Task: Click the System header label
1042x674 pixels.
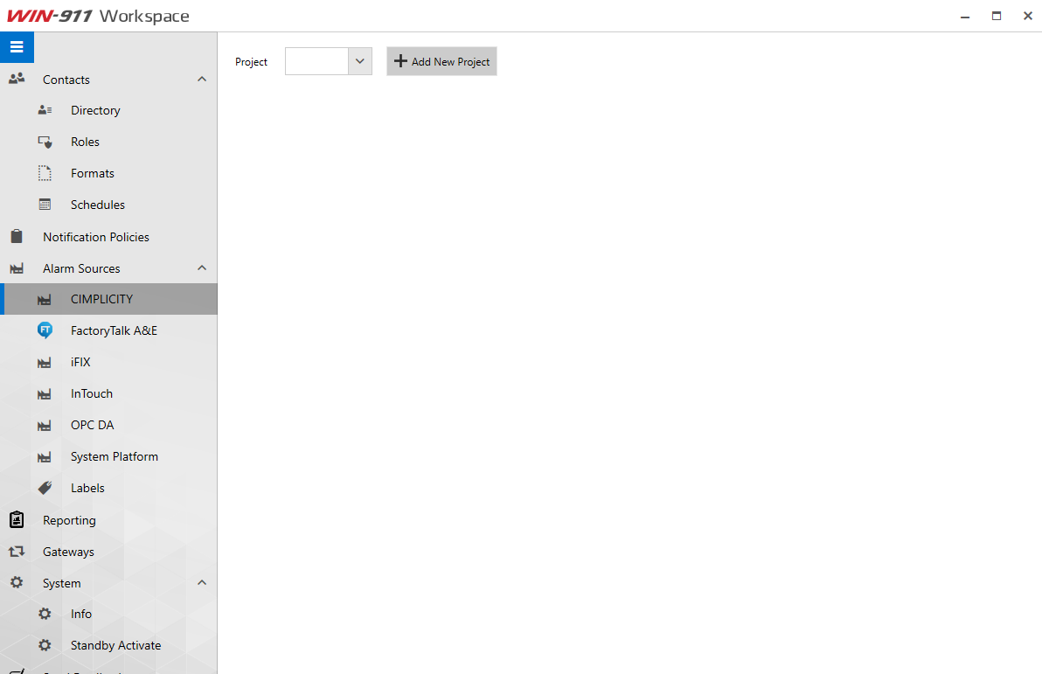Action: click(x=62, y=584)
